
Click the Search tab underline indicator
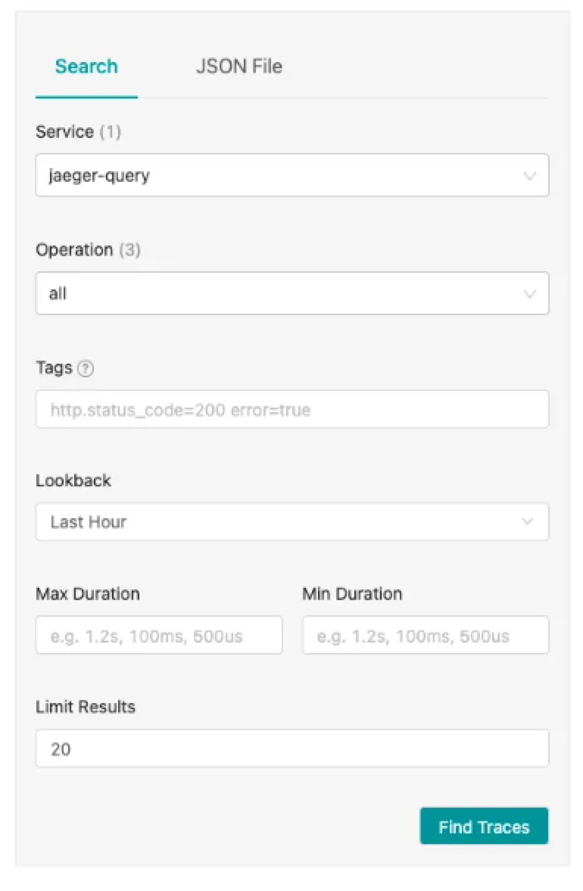pos(87,96)
